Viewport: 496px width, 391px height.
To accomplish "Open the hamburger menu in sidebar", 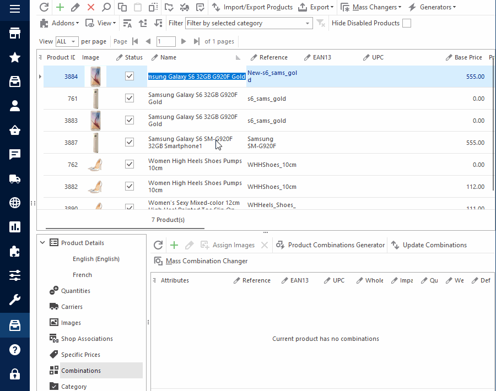I will coord(14,8).
